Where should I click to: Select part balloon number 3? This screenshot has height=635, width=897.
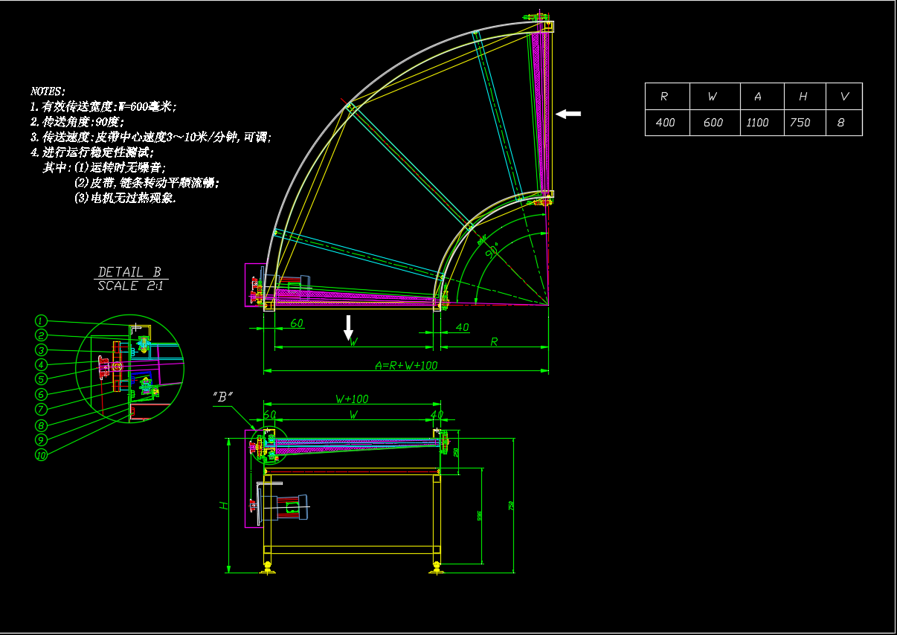coord(41,350)
